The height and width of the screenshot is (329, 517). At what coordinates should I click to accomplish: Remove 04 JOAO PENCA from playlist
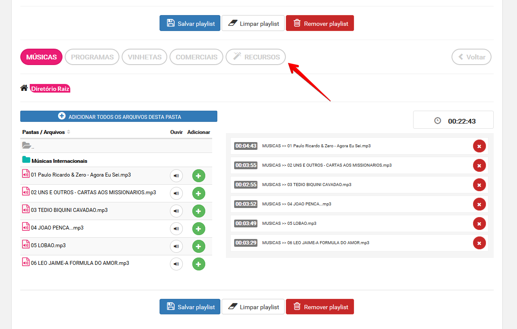pos(479,205)
